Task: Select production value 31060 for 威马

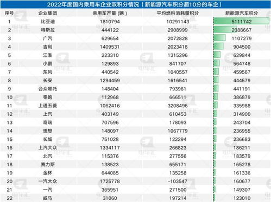Action: point(110,198)
